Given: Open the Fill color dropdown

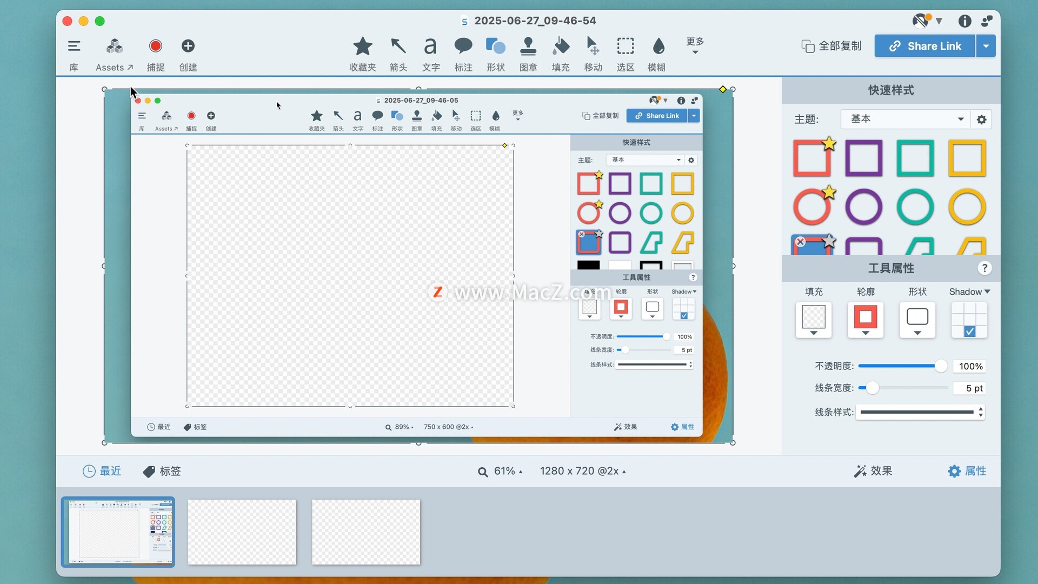Looking at the screenshot, I should 814,320.
